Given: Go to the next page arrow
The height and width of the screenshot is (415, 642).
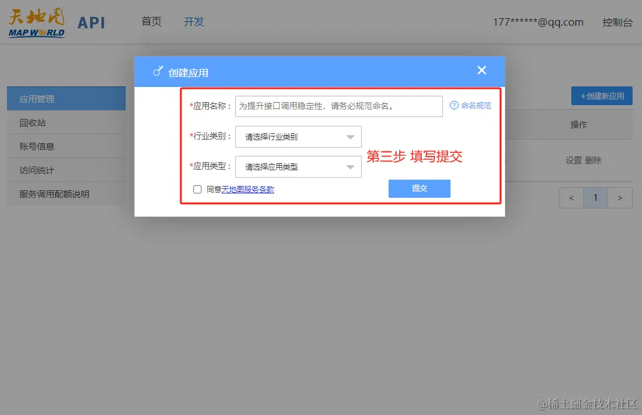Looking at the screenshot, I should [620, 198].
